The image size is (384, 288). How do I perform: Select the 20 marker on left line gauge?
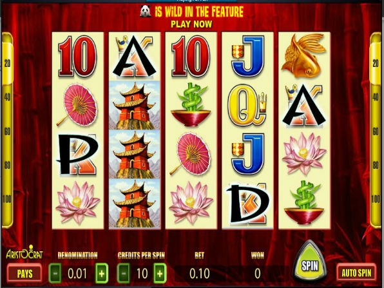(x=7, y=63)
